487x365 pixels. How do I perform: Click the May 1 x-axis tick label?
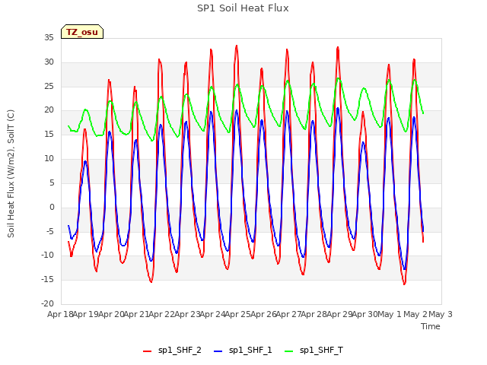(x=389, y=314)
